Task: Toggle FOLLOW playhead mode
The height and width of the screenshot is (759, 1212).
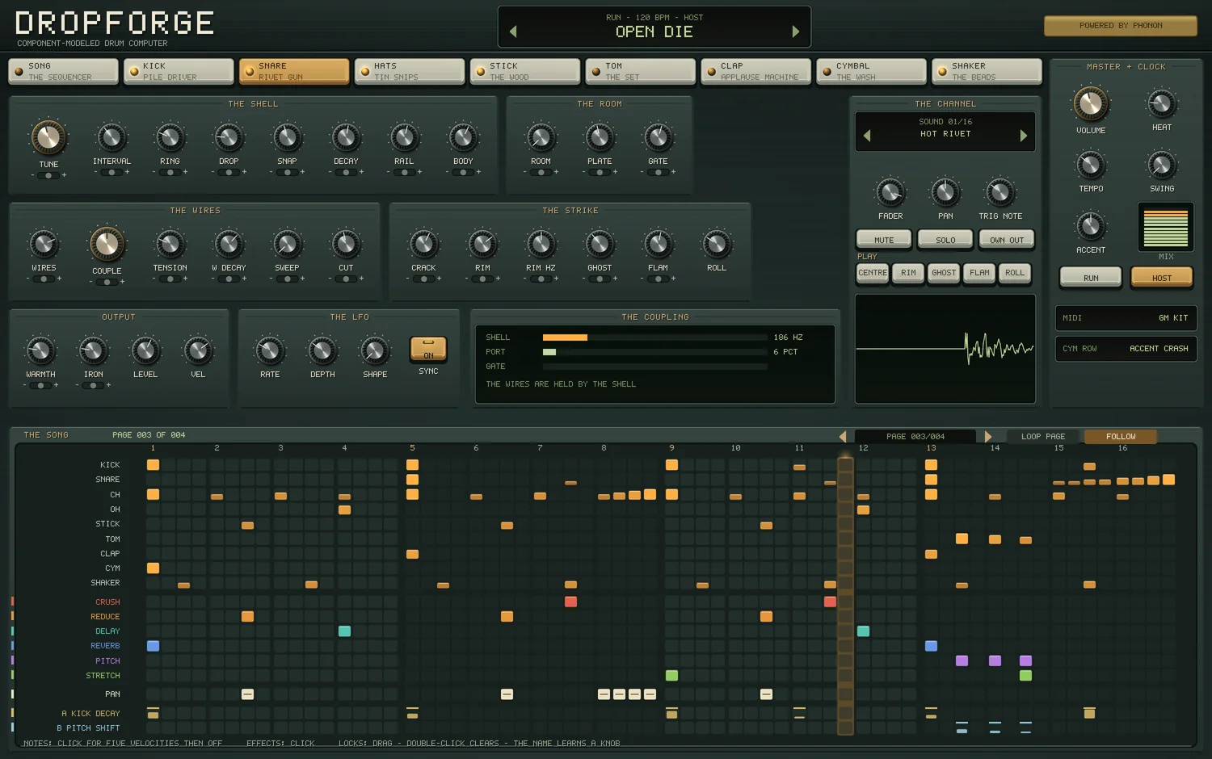Action: point(1121,437)
